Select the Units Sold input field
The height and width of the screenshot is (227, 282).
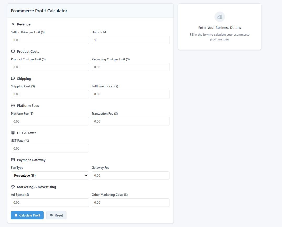pos(131,40)
